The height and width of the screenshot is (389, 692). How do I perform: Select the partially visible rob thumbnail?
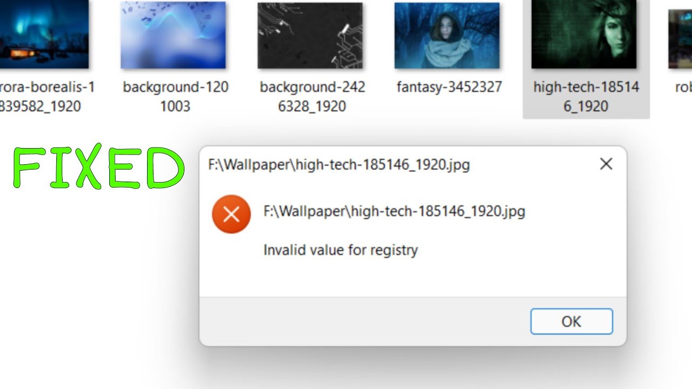pyautogui.click(x=680, y=39)
